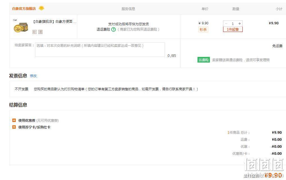Expand the 使用优惠券 section
286x180 pixels.
click(14, 120)
